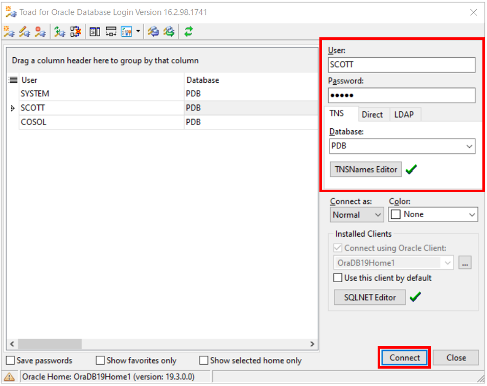
Task: Click the scroll left arrow in grid
Action: 12,344
